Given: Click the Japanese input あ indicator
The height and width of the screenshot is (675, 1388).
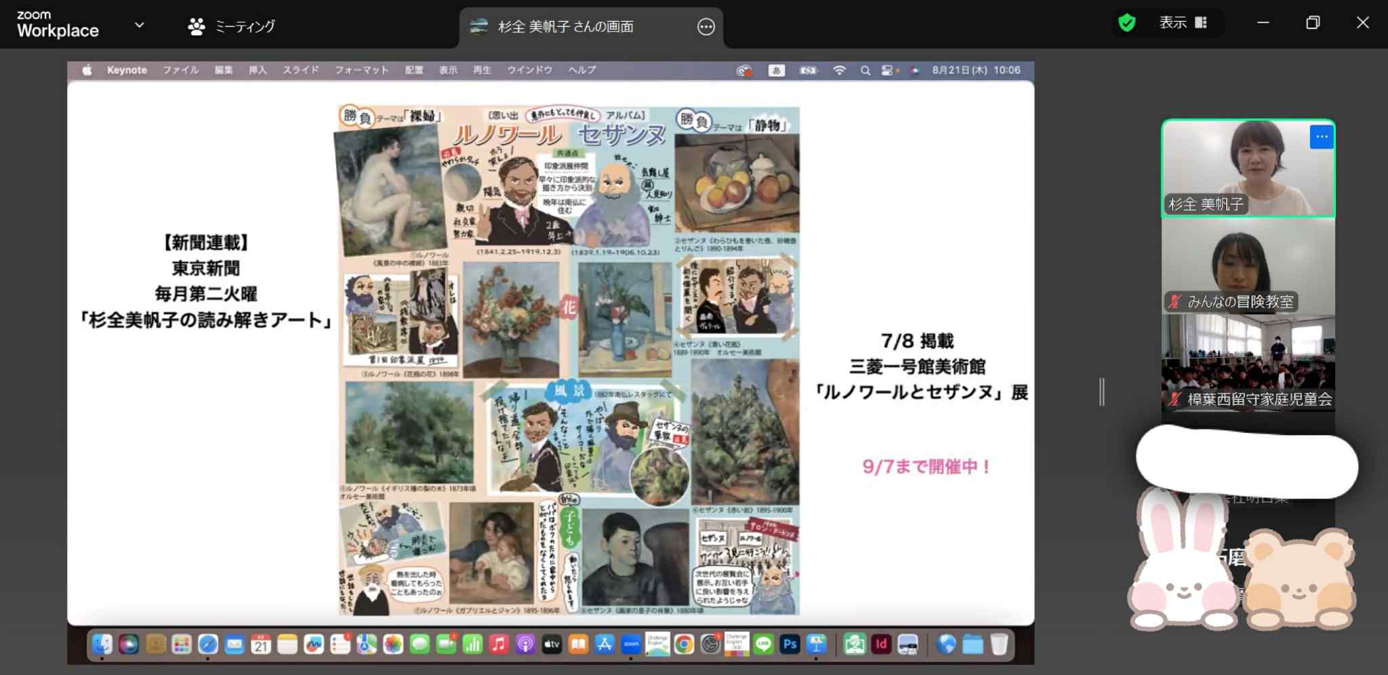Looking at the screenshot, I should (x=777, y=70).
